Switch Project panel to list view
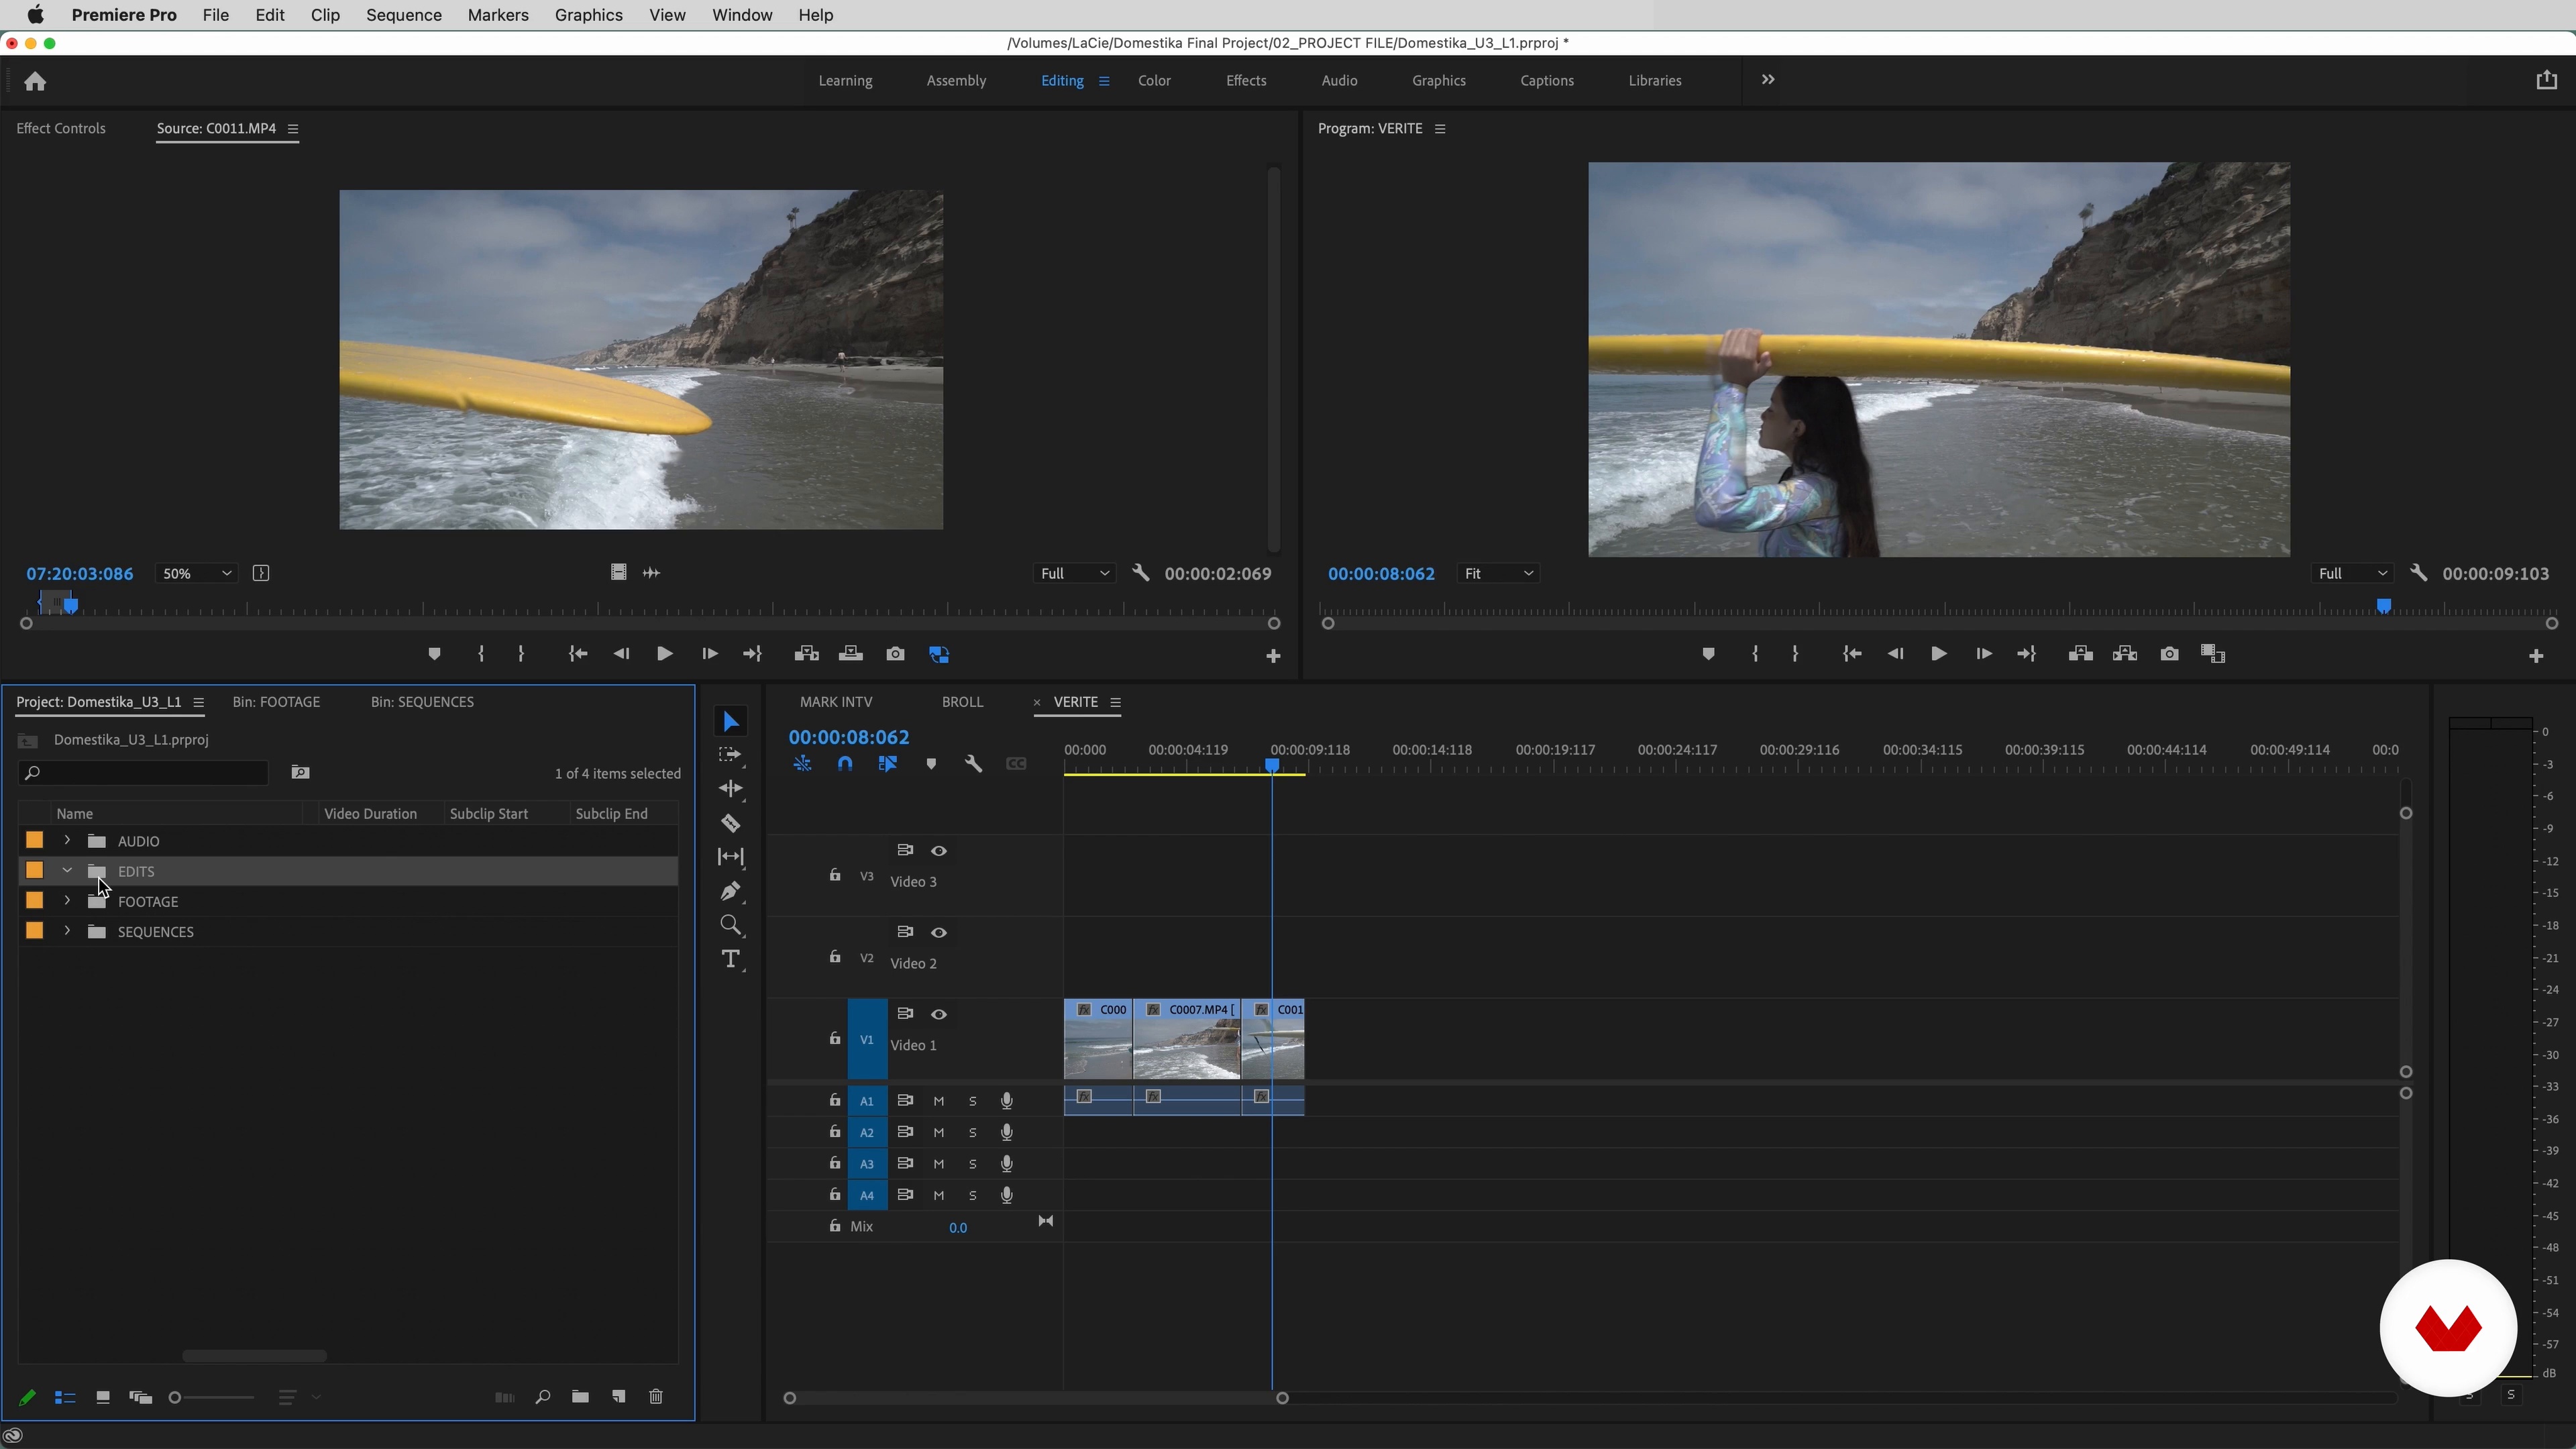Viewport: 2576px width, 1449px height. click(x=65, y=1398)
